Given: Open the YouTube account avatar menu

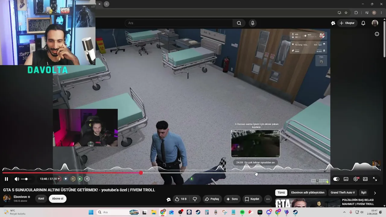Looking at the screenshot, I should tap(375, 23).
